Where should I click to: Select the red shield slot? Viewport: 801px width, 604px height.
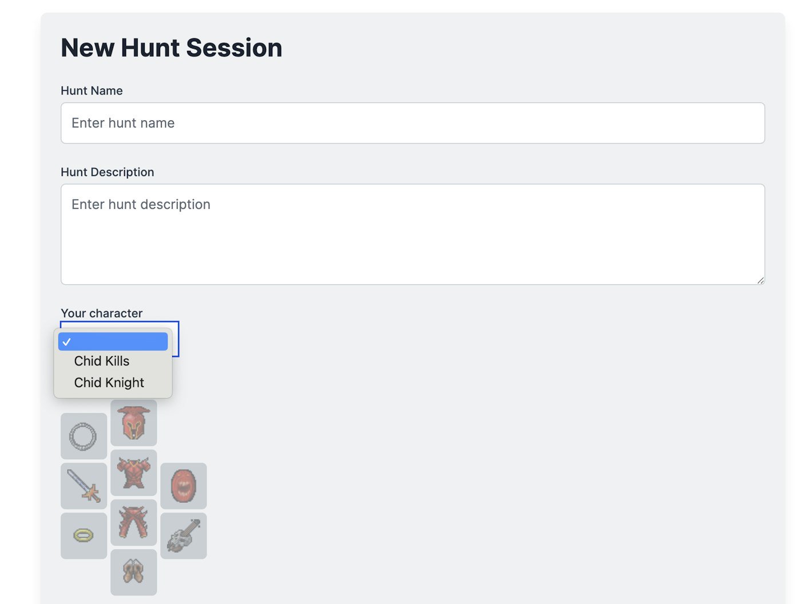click(x=183, y=486)
